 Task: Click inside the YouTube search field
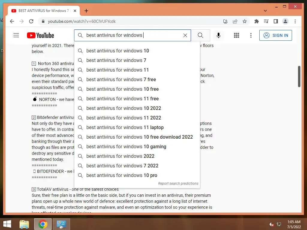point(133,35)
